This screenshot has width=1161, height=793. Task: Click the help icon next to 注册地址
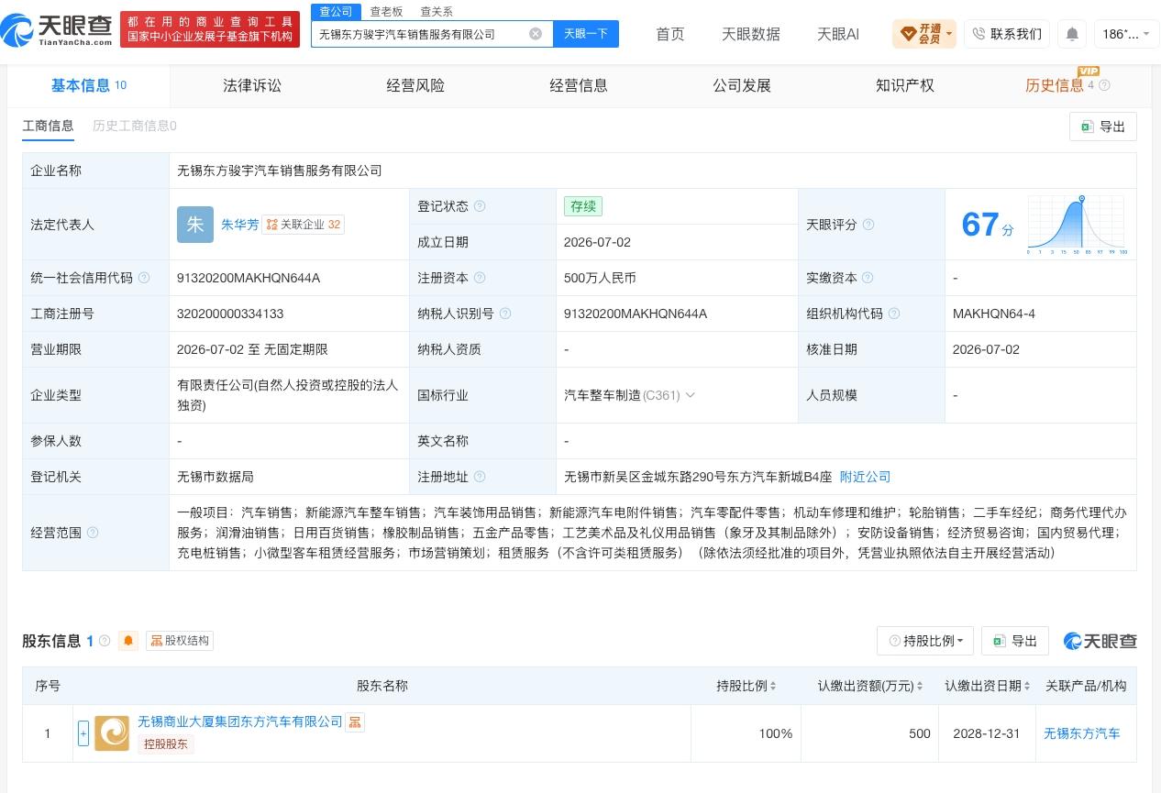(480, 477)
